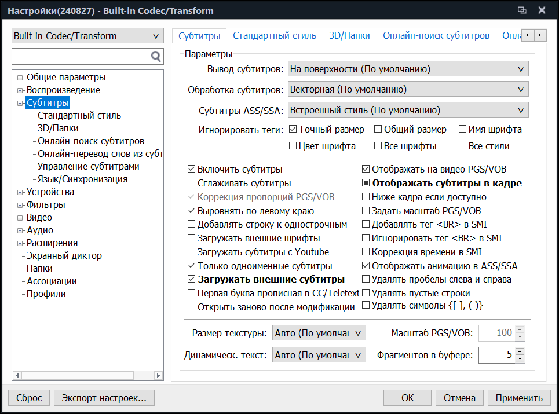Increase the Фрагментов в буфере value

click(x=520, y=351)
